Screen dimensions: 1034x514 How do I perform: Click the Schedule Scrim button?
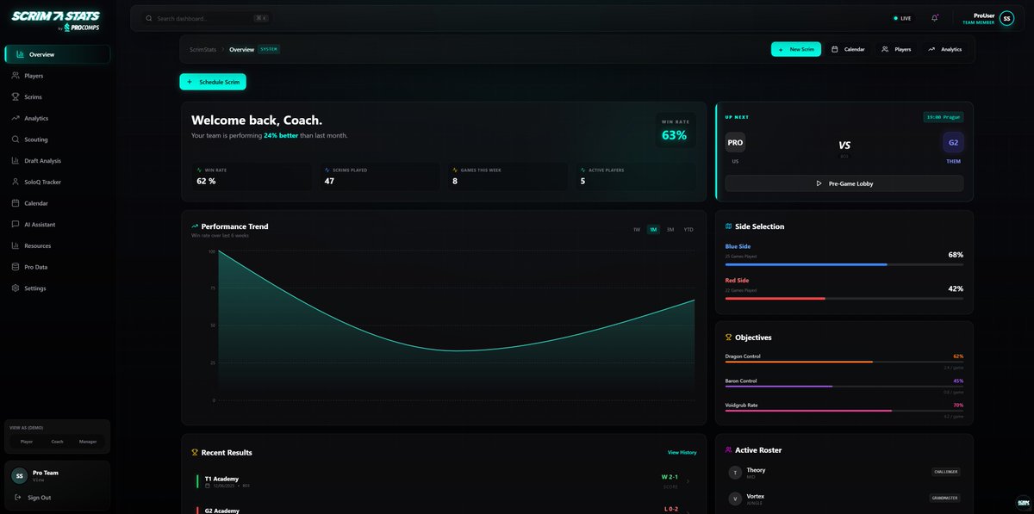[x=213, y=82]
